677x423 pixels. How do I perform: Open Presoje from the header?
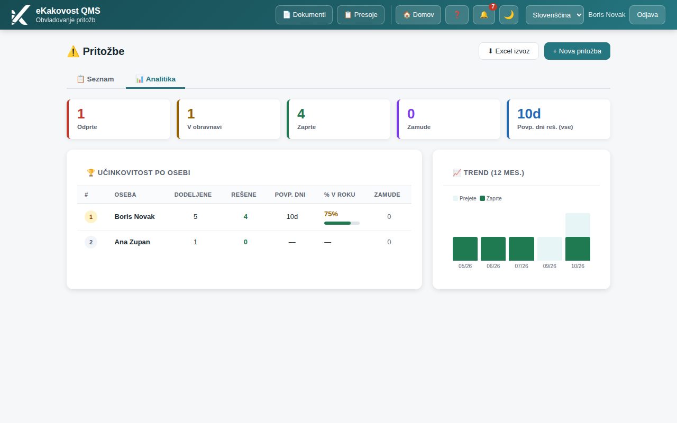[361, 15]
